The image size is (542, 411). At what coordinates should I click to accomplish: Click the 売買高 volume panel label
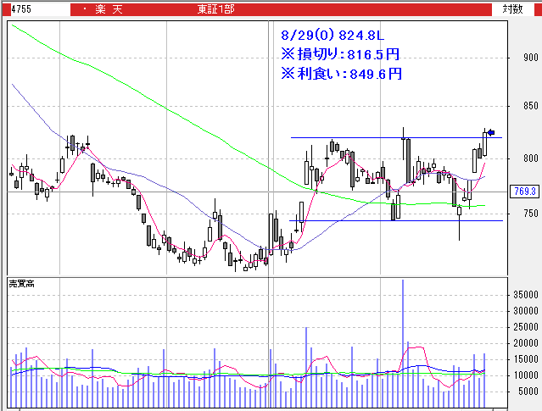click(x=21, y=281)
